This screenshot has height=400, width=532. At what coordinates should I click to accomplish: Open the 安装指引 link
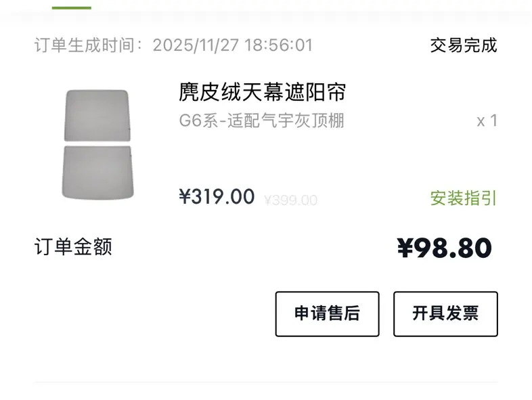click(464, 198)
